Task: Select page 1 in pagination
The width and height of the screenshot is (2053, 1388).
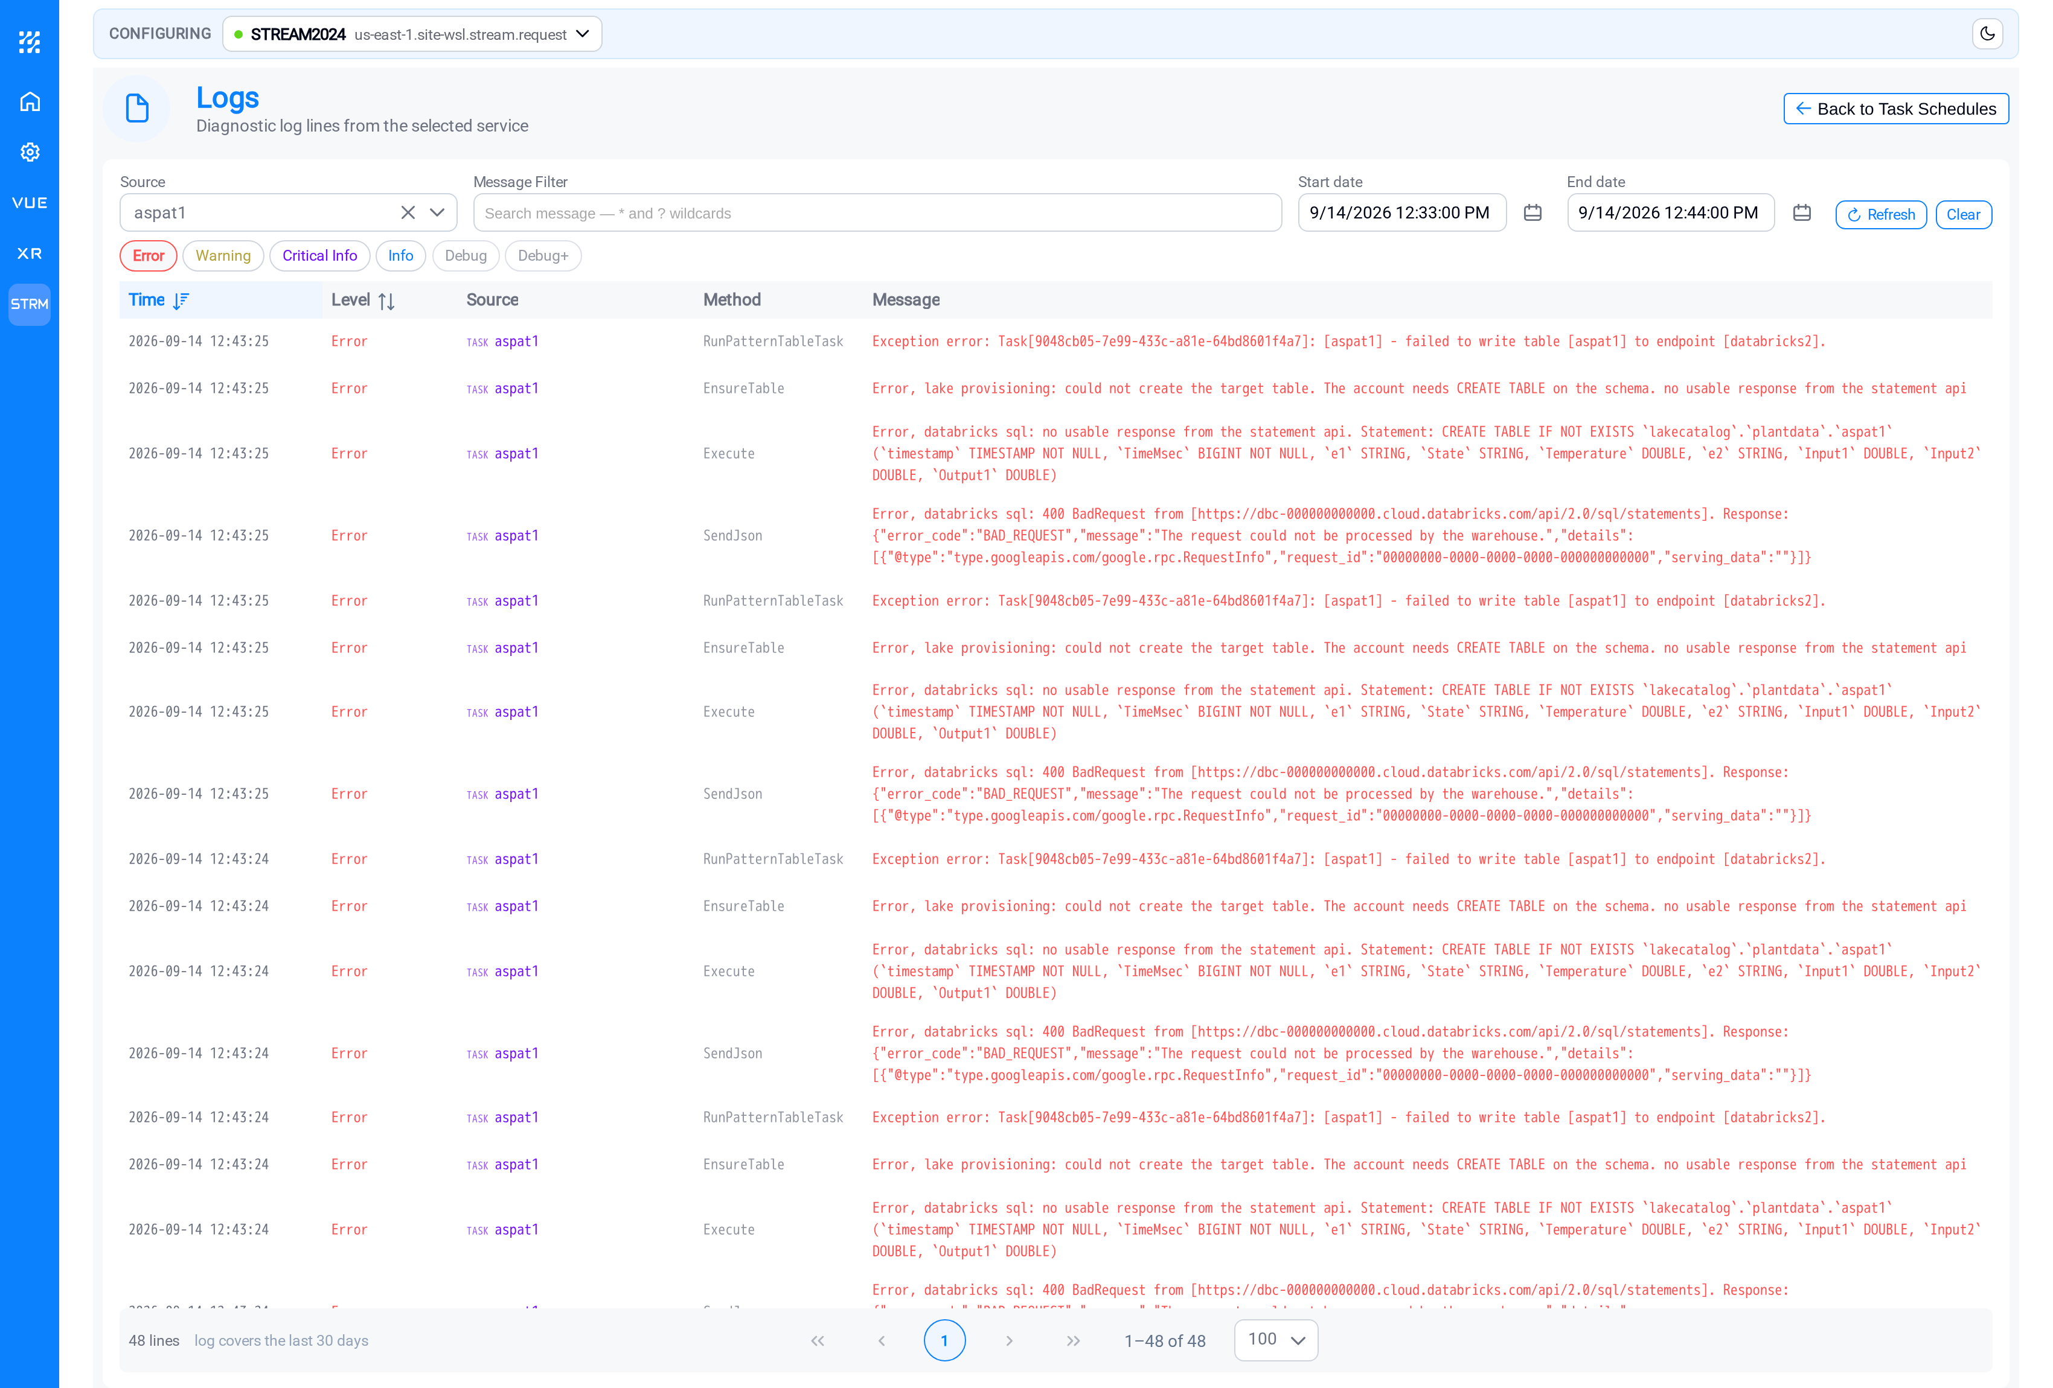Action: (x=944, y=1340)
